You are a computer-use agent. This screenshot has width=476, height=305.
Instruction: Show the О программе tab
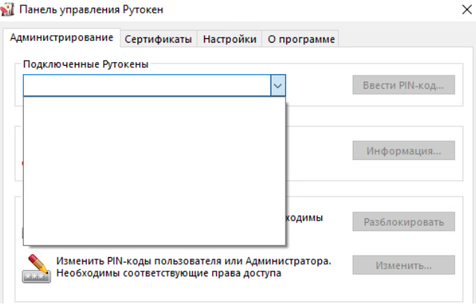[x=301, y=39]
